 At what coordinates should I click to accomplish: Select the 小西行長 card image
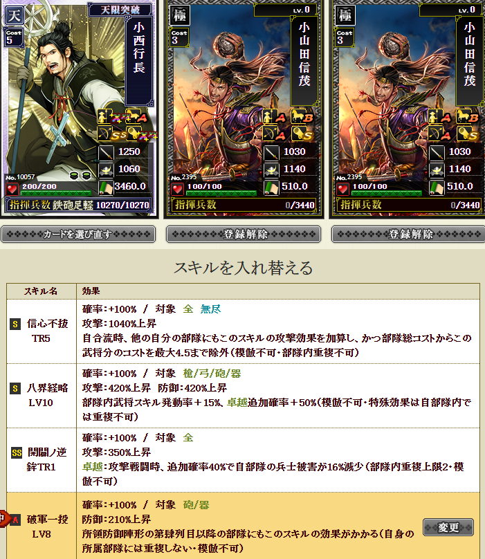tap(79, 108)
